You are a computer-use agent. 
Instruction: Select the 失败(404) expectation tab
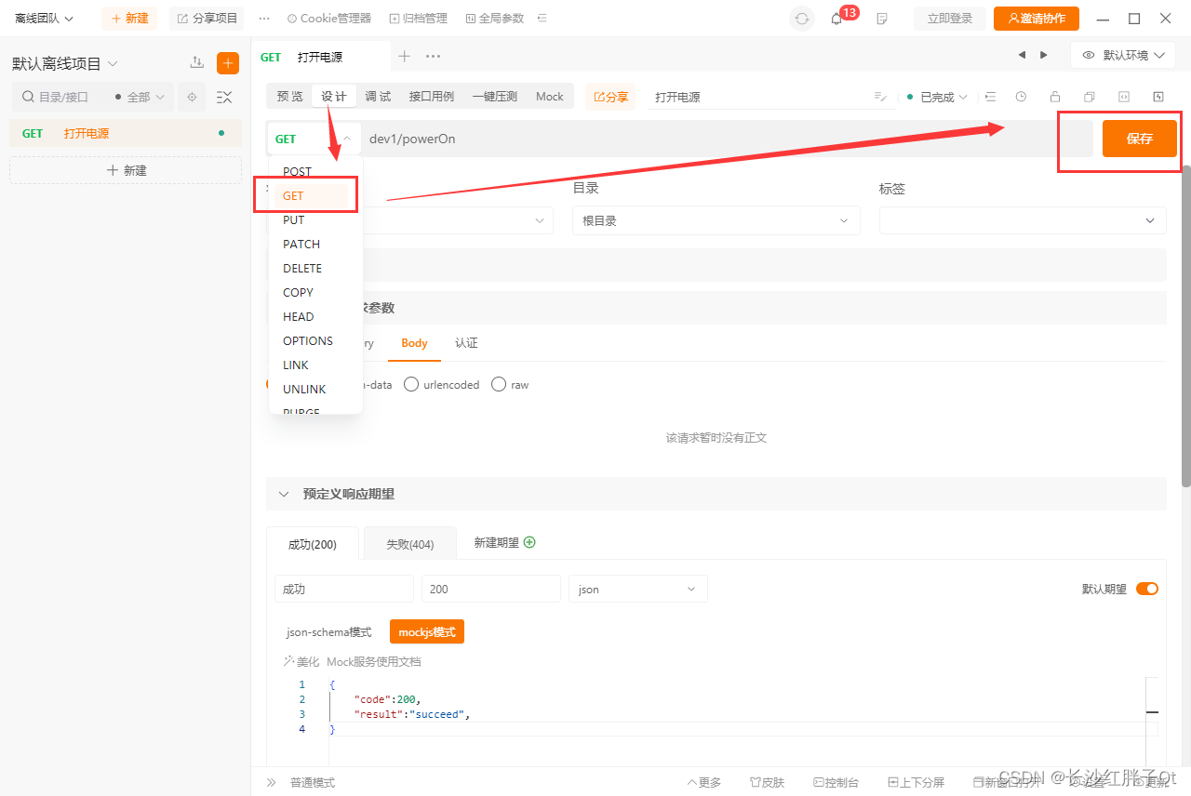pyautogui.click(x=410, y=544)
